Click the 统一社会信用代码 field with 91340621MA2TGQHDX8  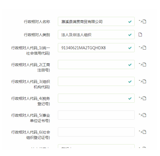pyautogui.click(x=96, y=48)
